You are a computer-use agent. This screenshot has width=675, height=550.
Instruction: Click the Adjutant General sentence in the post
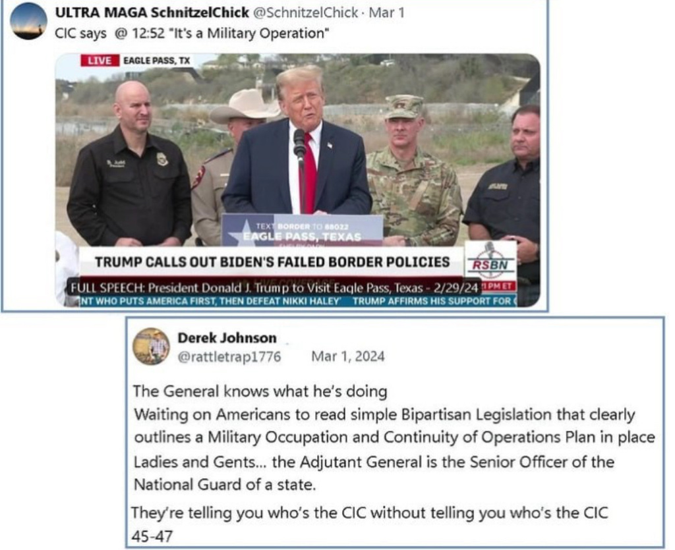374,473
